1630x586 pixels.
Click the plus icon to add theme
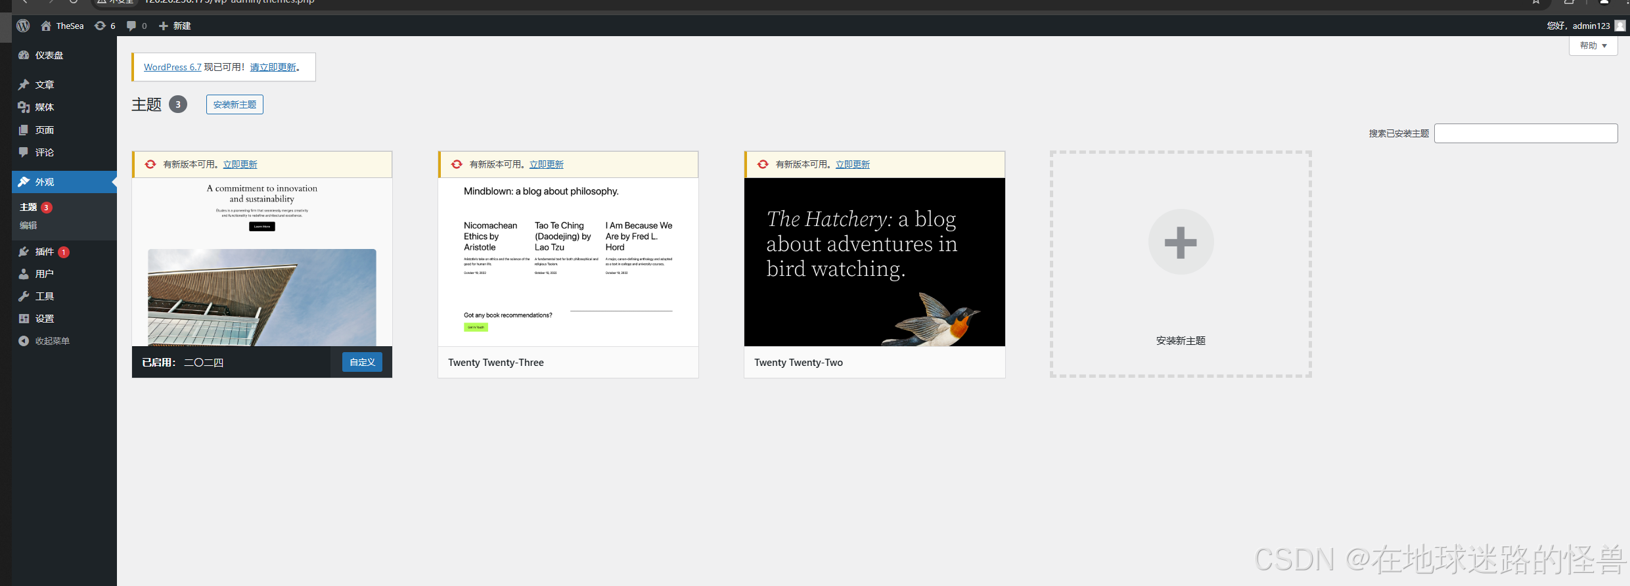[x=1181, y=242]
